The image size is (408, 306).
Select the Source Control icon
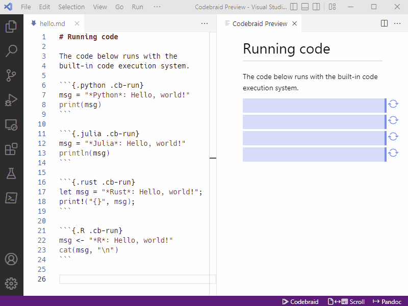click(x=11, y=75)
